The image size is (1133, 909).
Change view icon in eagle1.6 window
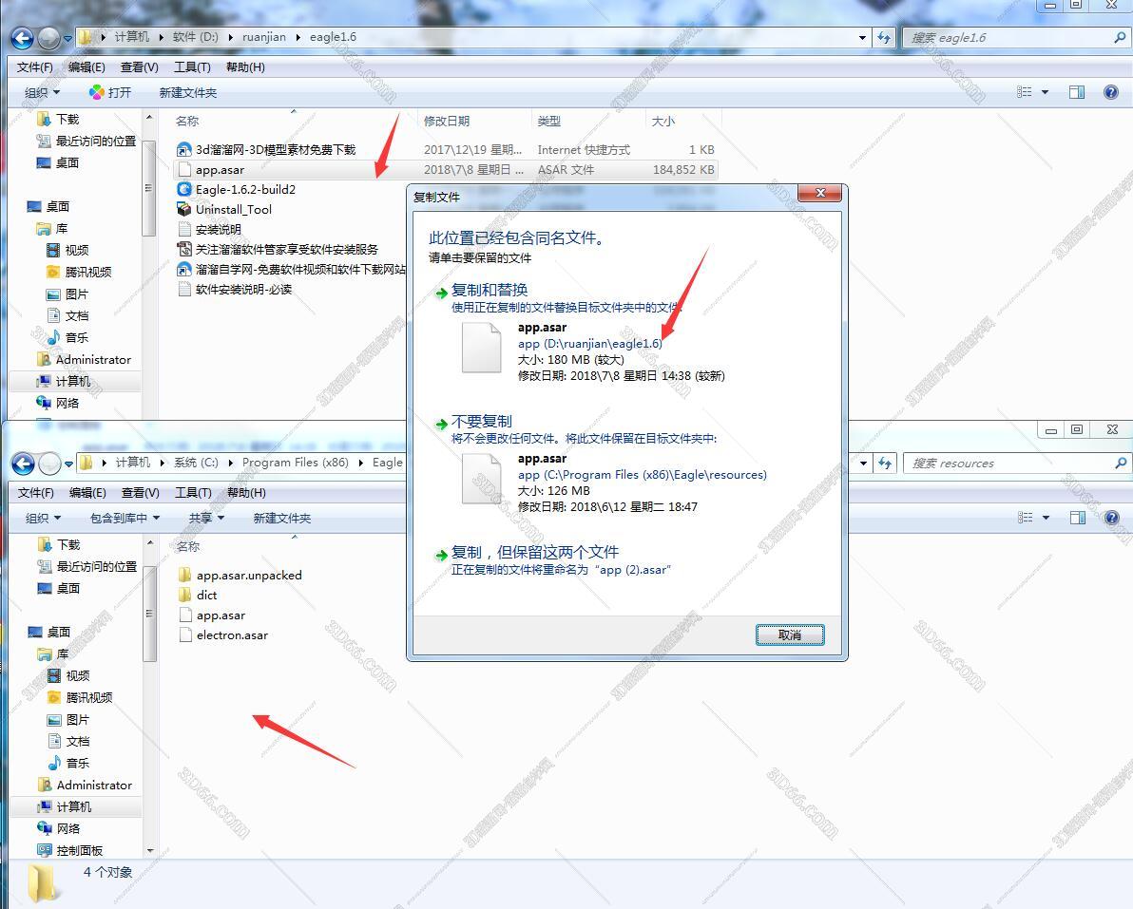click(x=1024, y=92)
